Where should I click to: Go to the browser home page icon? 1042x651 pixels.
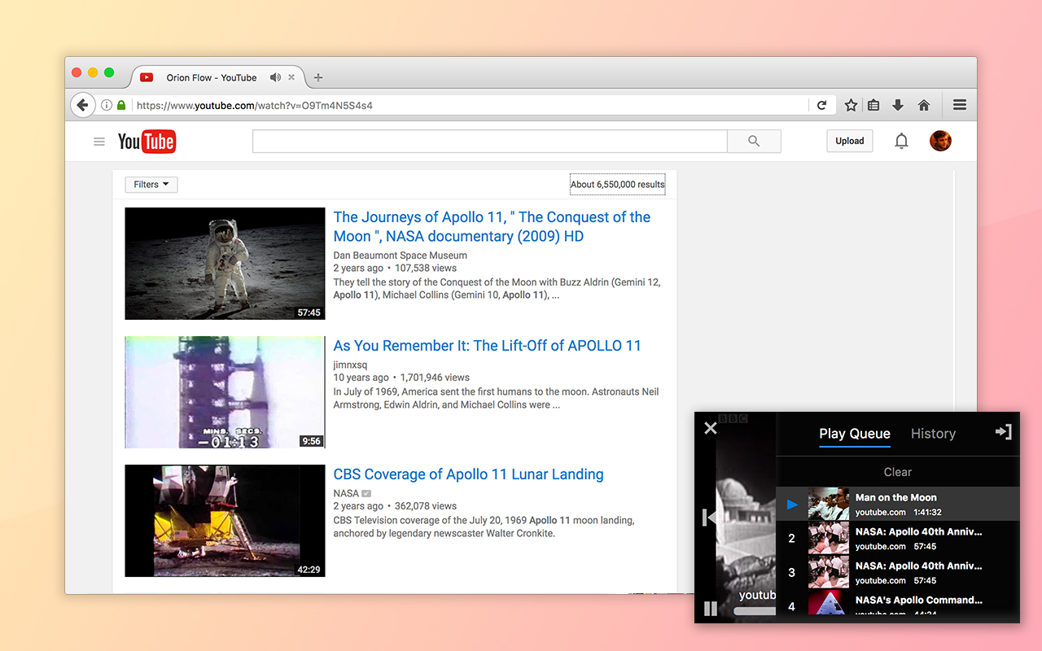(x=924, y=105)
